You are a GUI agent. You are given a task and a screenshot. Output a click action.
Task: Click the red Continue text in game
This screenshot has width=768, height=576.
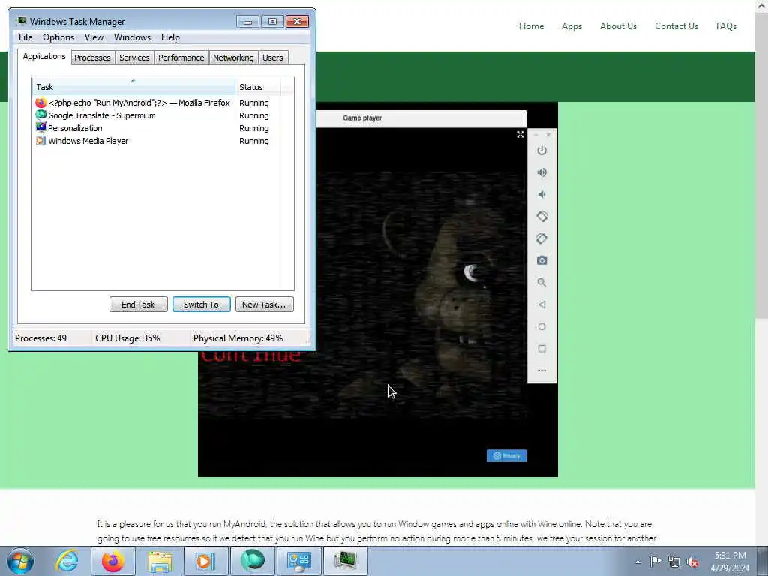250,356
